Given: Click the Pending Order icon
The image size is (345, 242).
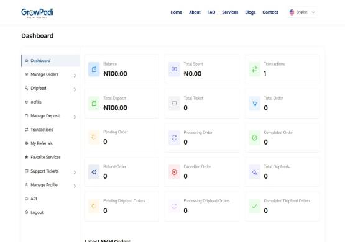Looking at the screenshot, I should [x=94, y=138].
